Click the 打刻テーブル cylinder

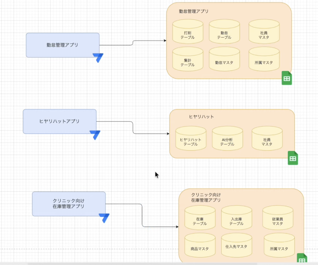click(188, 33)
